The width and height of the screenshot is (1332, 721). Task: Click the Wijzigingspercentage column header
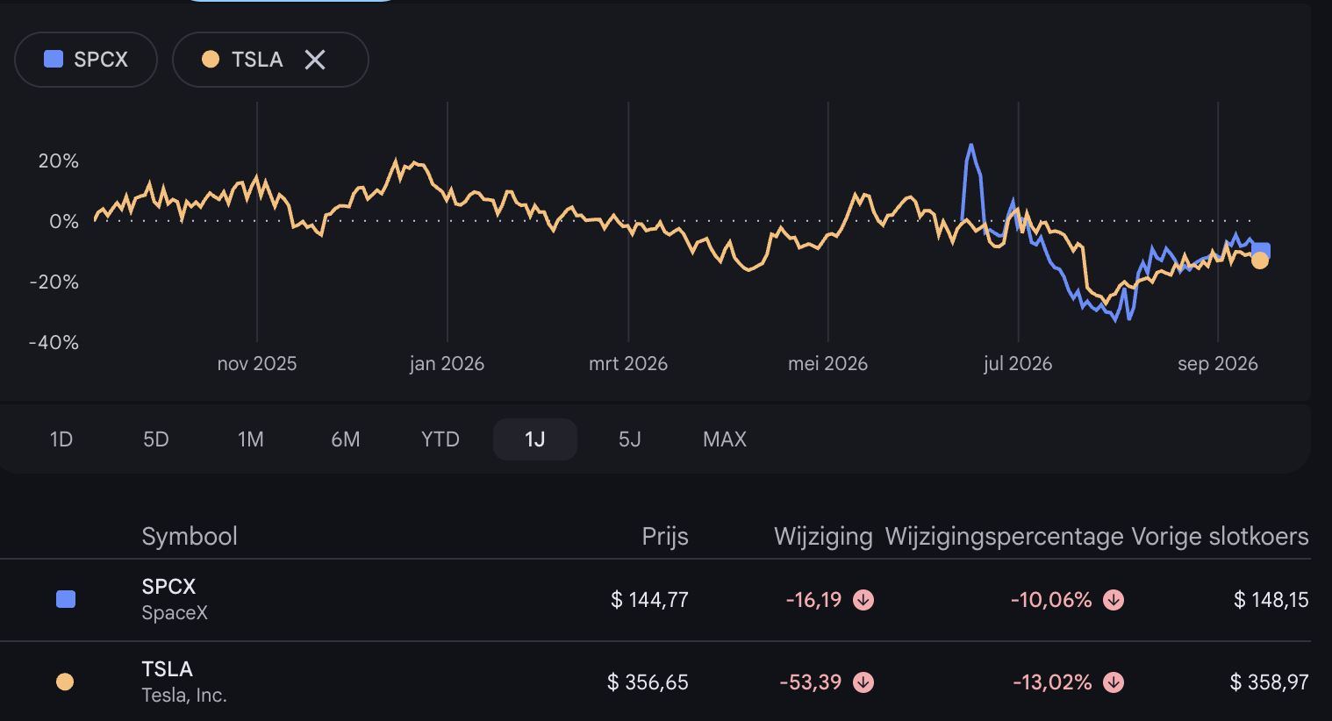click(1005, 536)
